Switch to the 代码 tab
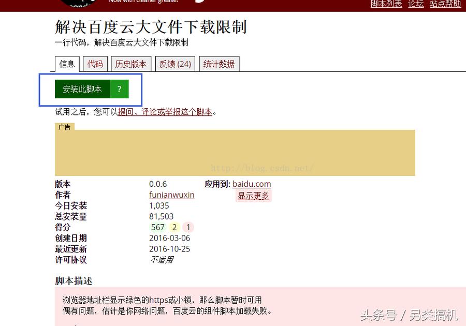This screenshot has height=326, width=466. 95,64
